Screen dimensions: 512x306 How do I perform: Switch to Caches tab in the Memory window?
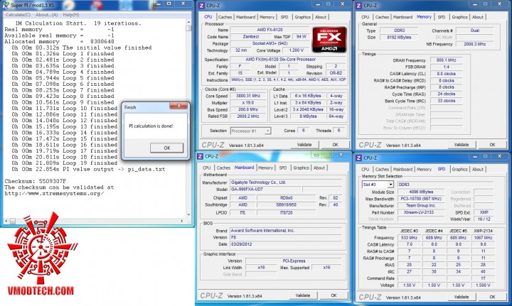coord(382,17)
